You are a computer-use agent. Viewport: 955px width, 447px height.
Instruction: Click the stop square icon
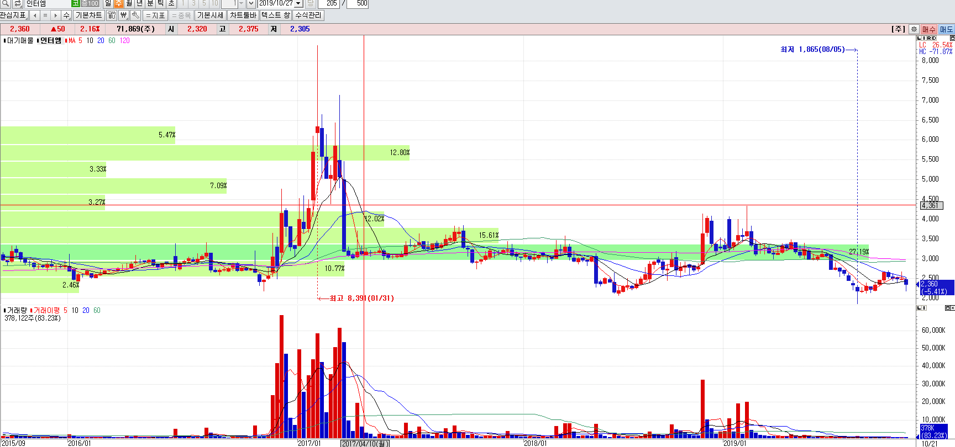tap(45, 15)
